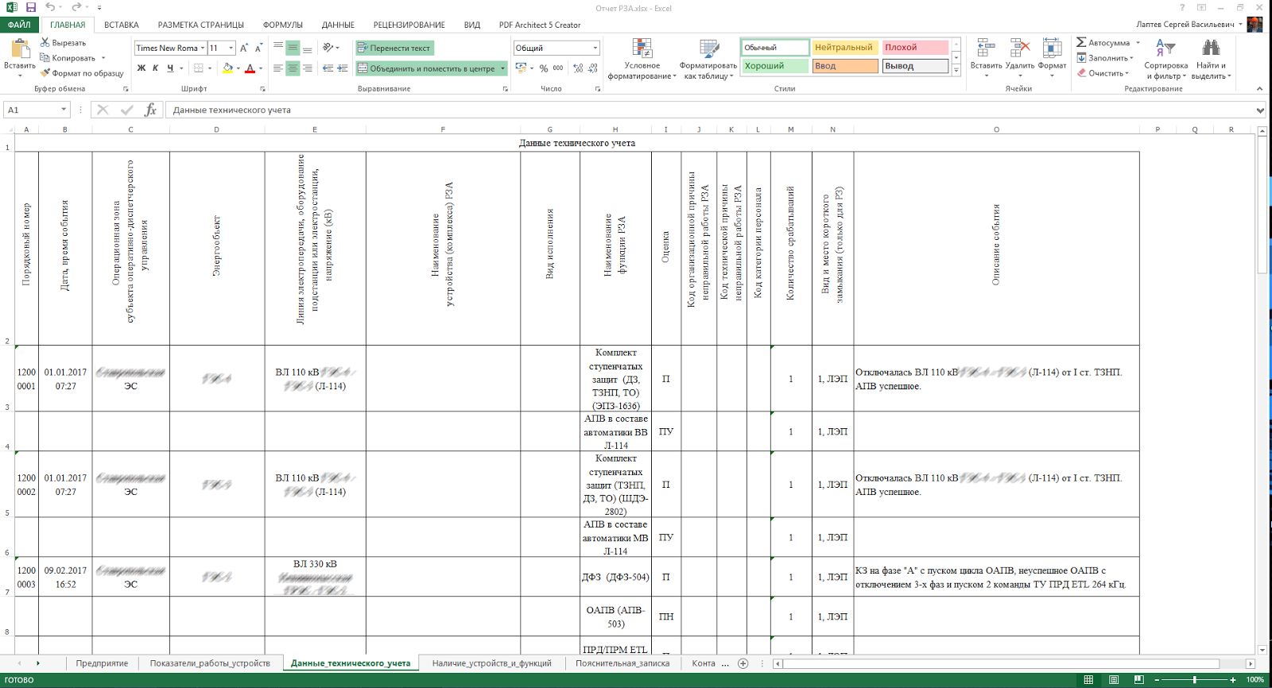Open Условное форматирование menu
This screenshot has height=688, width=1272.
(x=642, y=60)
